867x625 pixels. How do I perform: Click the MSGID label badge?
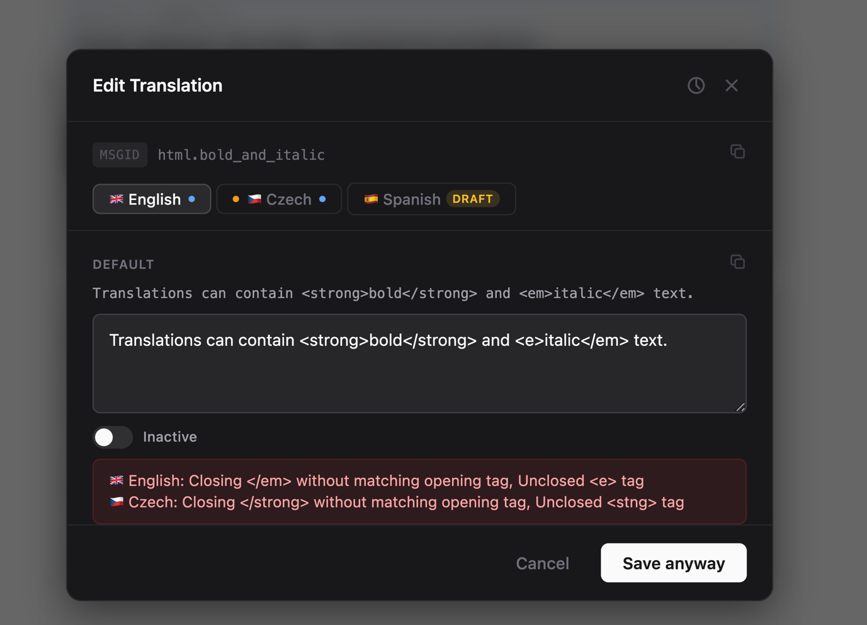120,155
